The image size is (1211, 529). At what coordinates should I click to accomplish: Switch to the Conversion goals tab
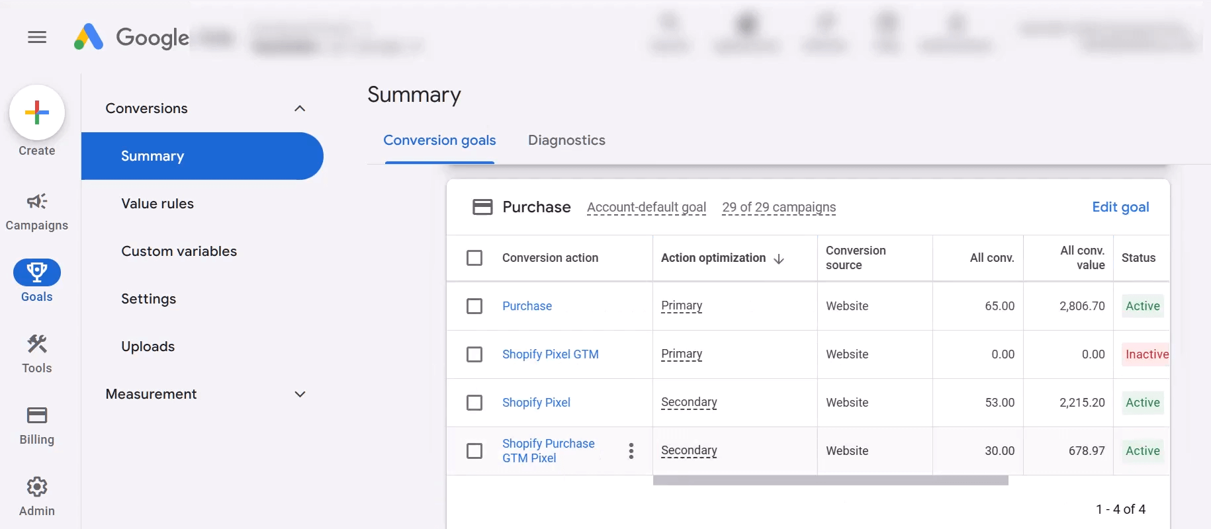coord(439,140)
